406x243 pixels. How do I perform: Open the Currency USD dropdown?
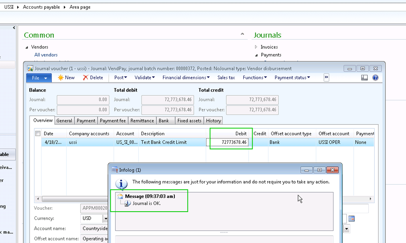tap(106, 218)
